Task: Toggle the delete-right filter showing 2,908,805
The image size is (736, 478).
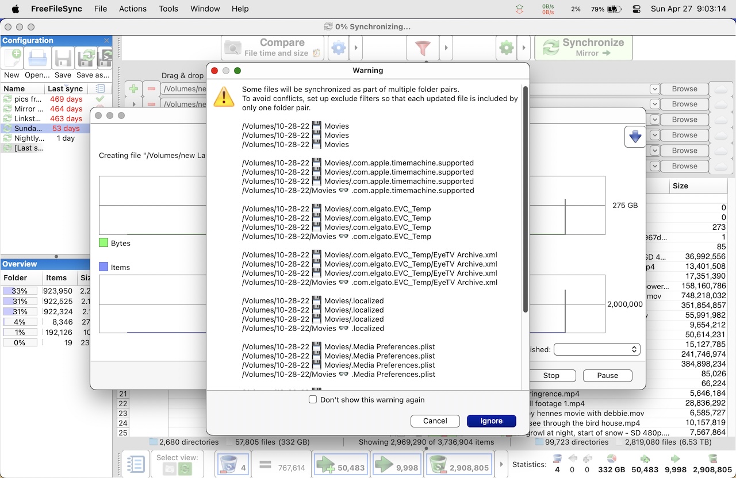Action: tap(459, 464)
